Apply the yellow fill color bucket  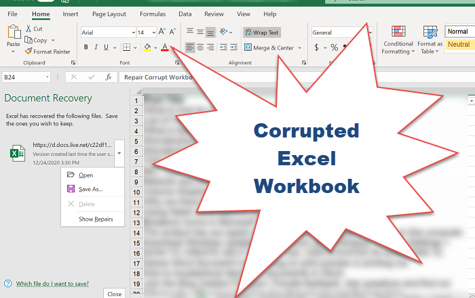coord(147,47)
